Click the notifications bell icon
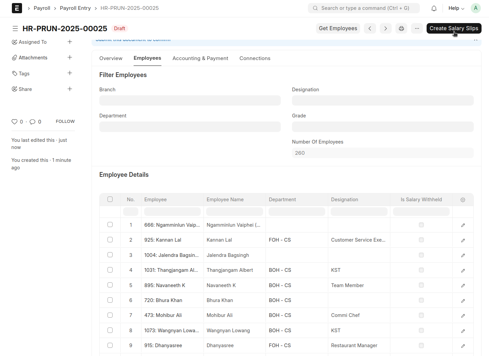The width and height of the screenshot is (489, 356). click(x=434, y=8)
